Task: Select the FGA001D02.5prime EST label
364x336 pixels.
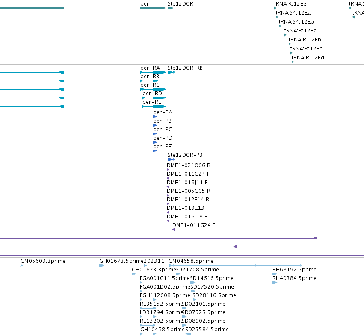Action: pos(165,287)
